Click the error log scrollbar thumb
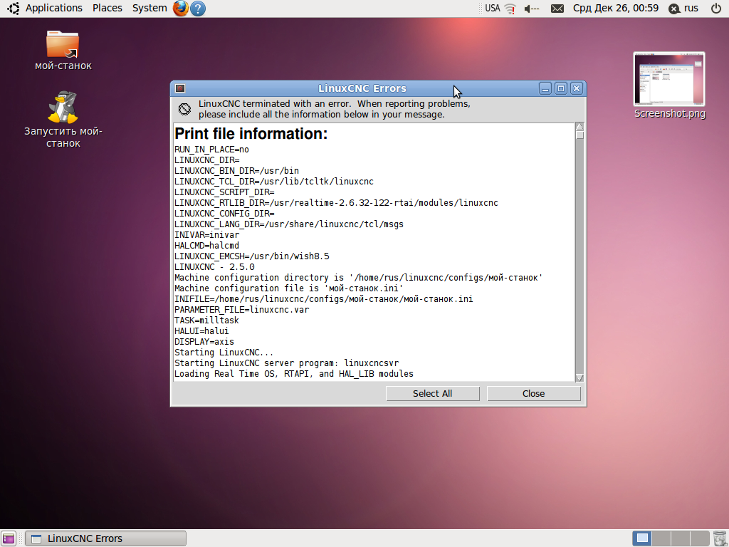Screen dimensions: 729x547 [579, 135]
